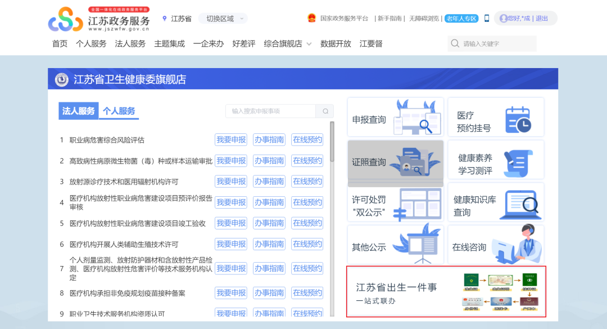Click 在线预约 for 职业病危害综合风险评估
The height and width of the screenshot is (329, 607).
(307, 140)
